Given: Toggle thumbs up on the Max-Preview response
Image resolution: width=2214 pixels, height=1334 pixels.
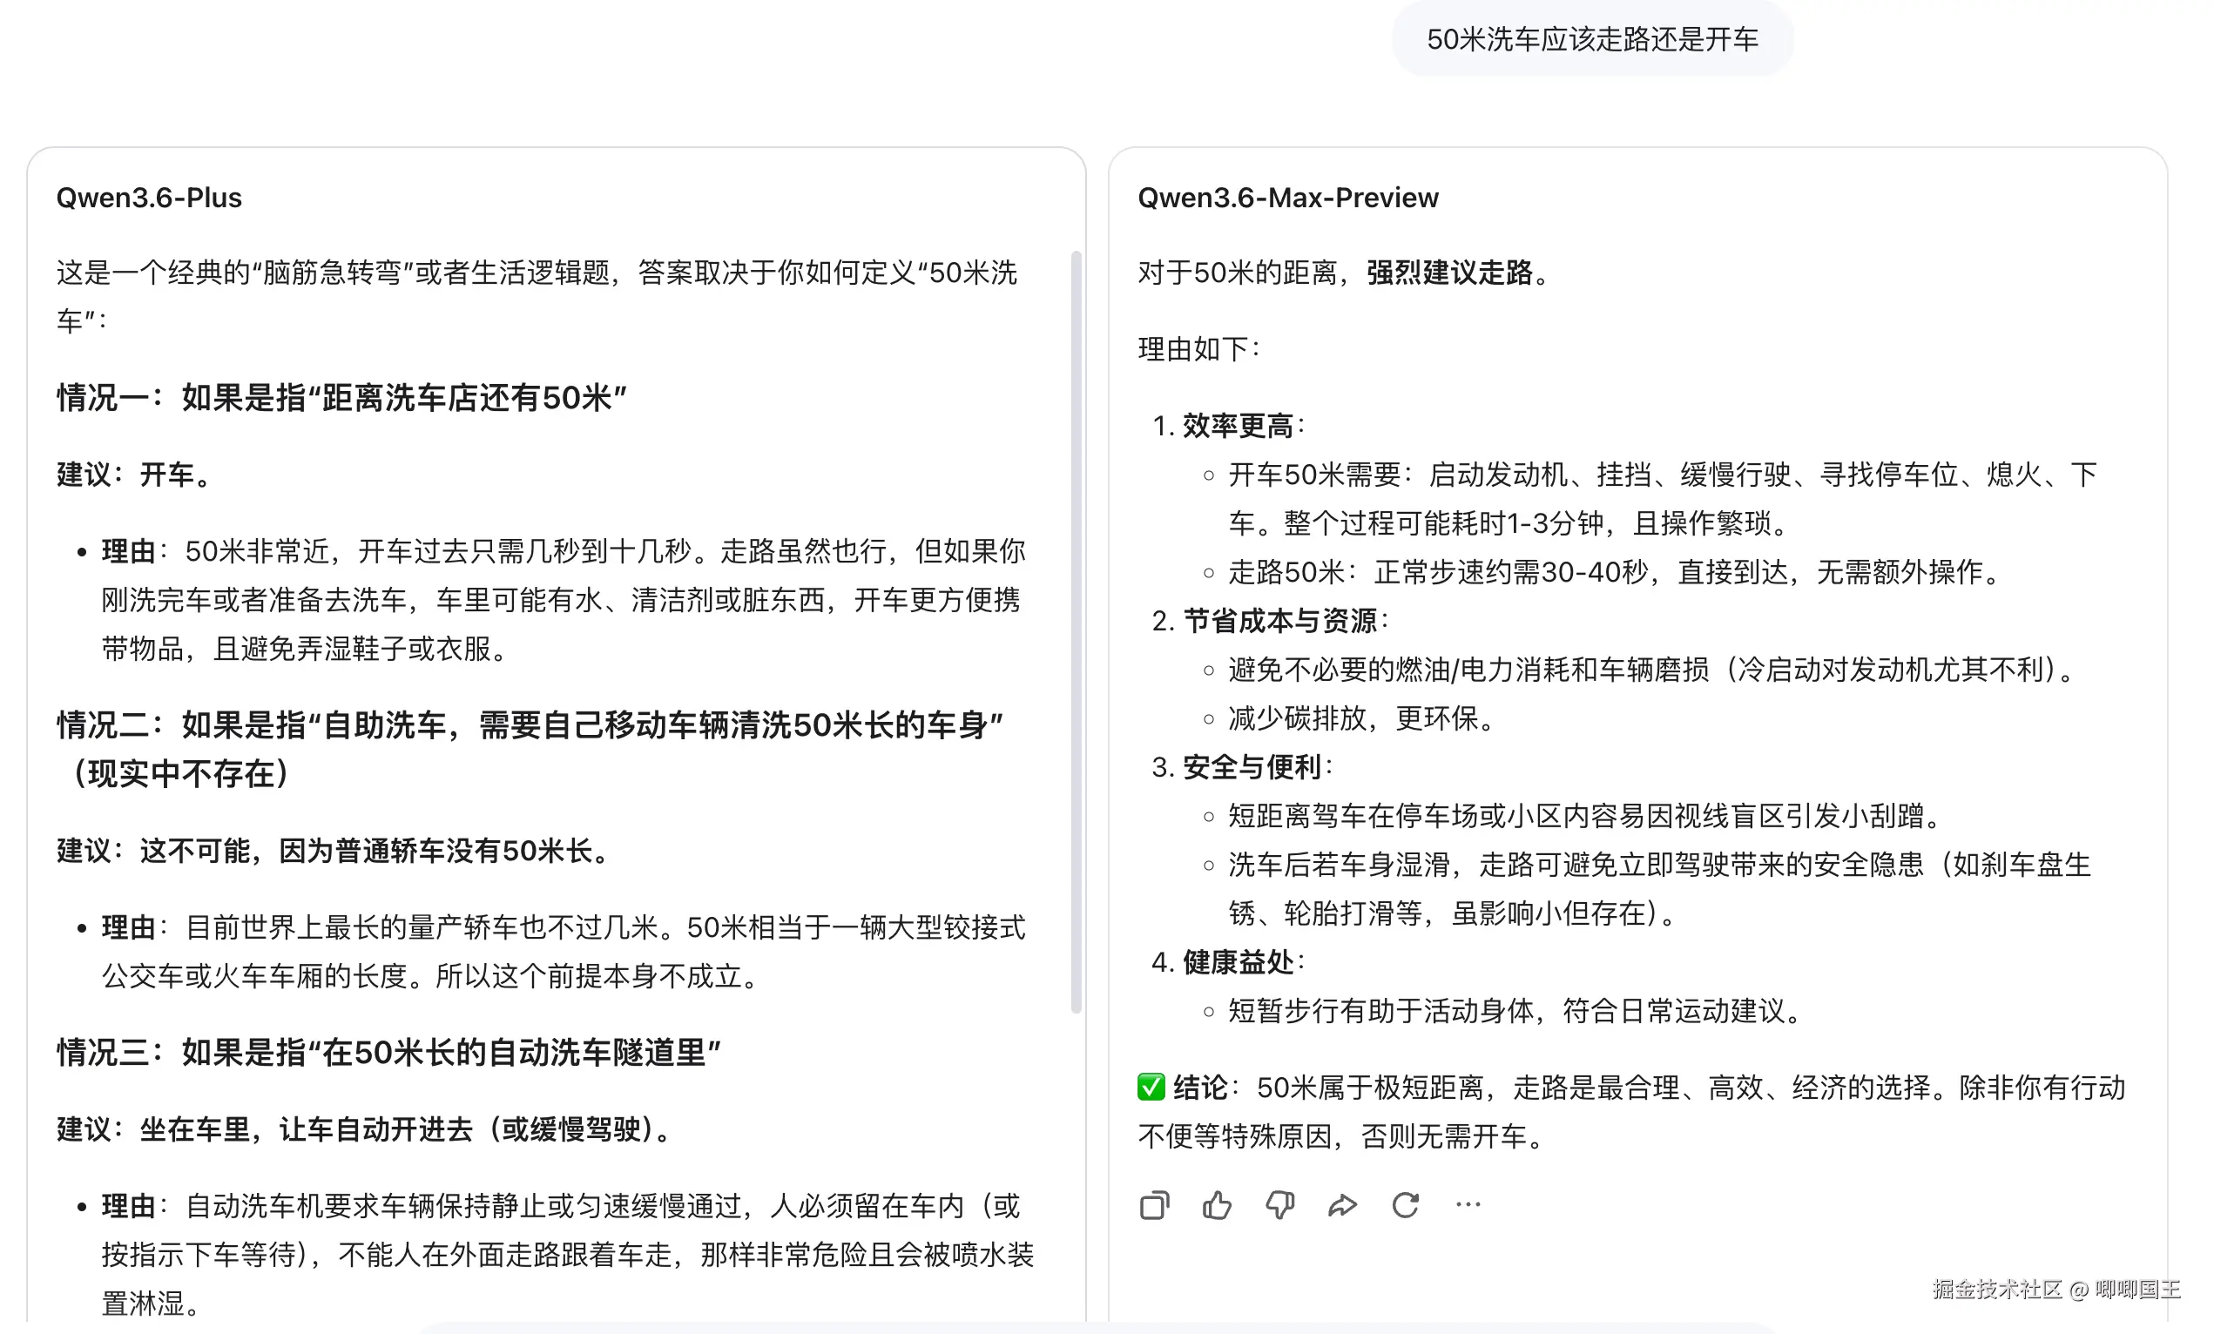Looking at the screenshot, I should coord(1218,1204).
